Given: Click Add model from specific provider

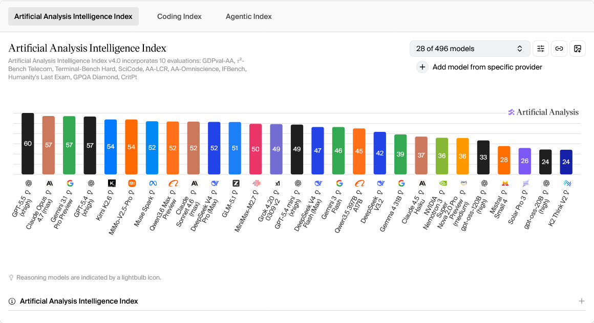Looking at the screenshot, I should 480,67.
